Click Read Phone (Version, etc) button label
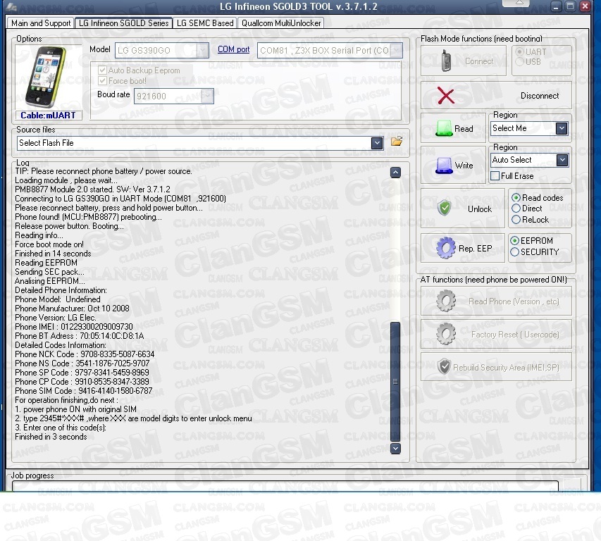 pyautogui.click(x=514, y=301)
